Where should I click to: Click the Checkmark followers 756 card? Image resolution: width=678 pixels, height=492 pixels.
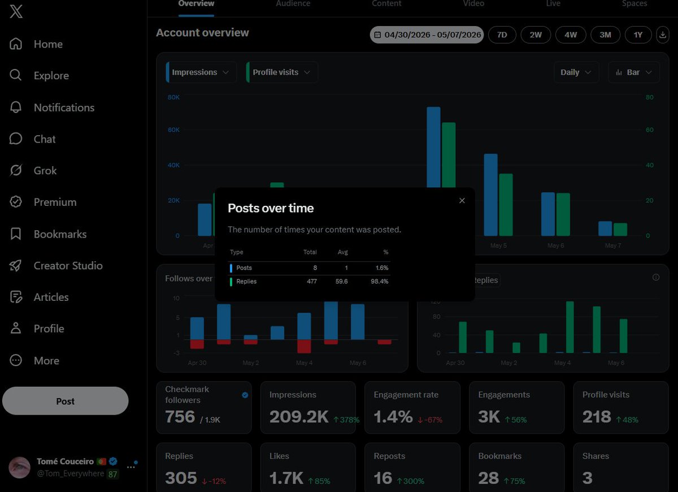[204, 407]
